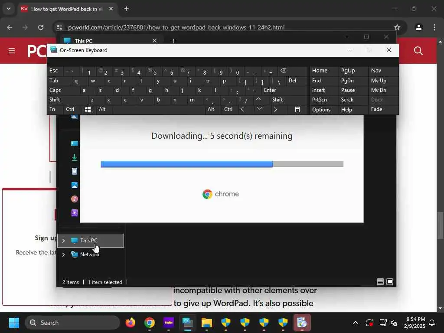Click the muted volume tray icon
The width and height of the screenshot is (444, 333).
pyautogui.click(x=394, y=323)
